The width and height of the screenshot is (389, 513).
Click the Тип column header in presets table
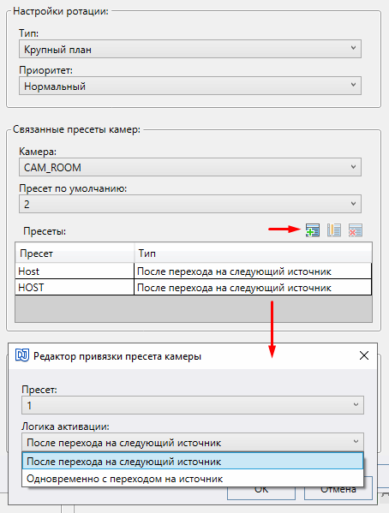pyautogui.click(x=253, y=254)
